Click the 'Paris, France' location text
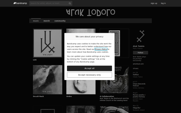The width and height of the screenshot is (181, 113). 138,49
